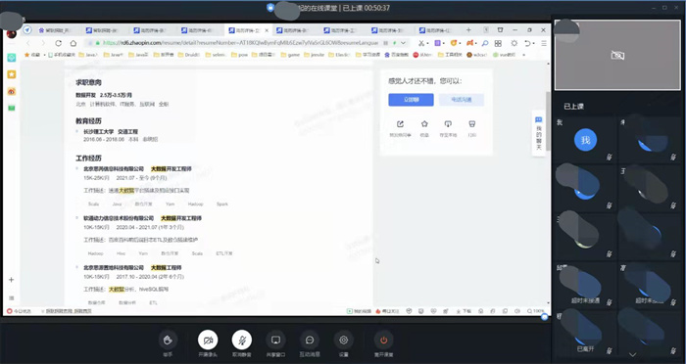Click the blue 立即聊 chat button
The image size is (686, 364).
pyautogui.click(x=411, y=100)
